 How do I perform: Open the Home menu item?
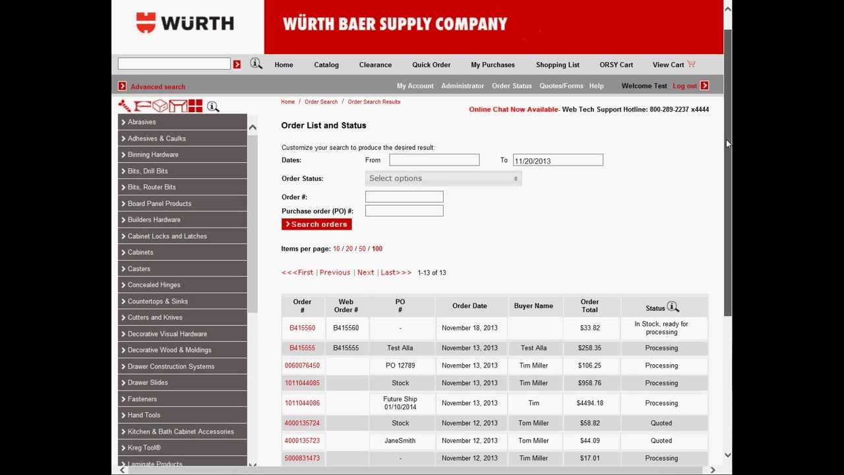coord(284,65)
